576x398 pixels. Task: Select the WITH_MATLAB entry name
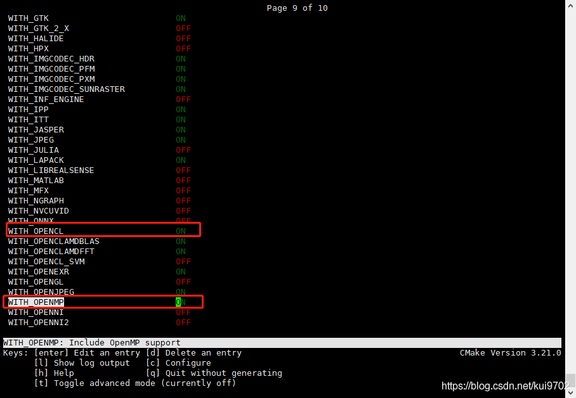point(36,181)
